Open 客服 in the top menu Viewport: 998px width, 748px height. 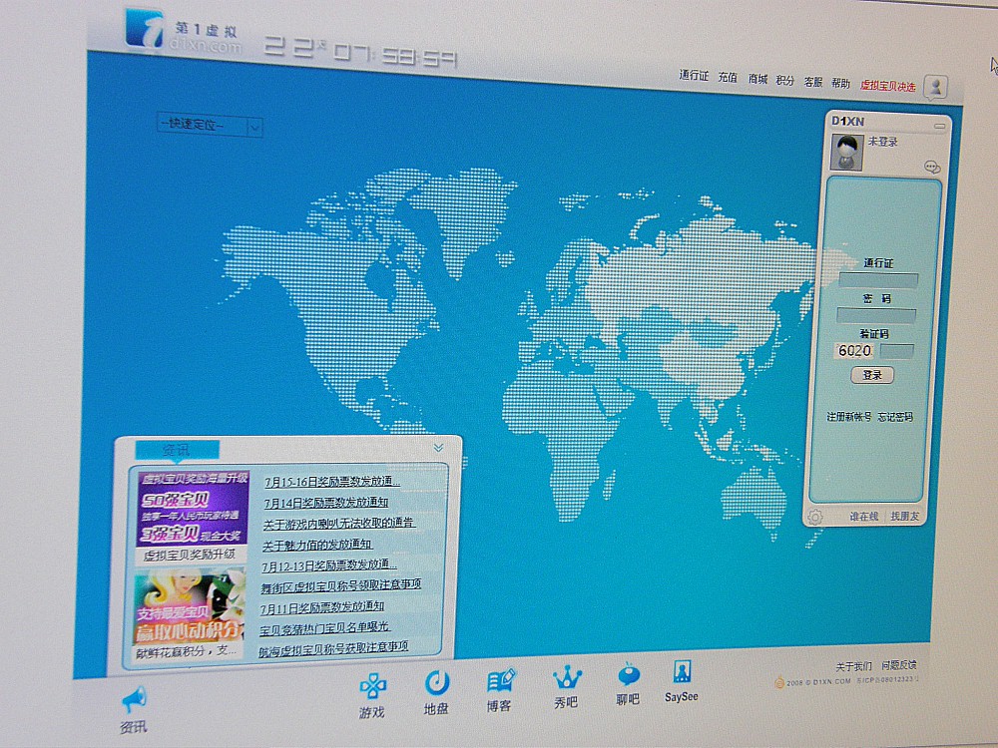point(812,82)
